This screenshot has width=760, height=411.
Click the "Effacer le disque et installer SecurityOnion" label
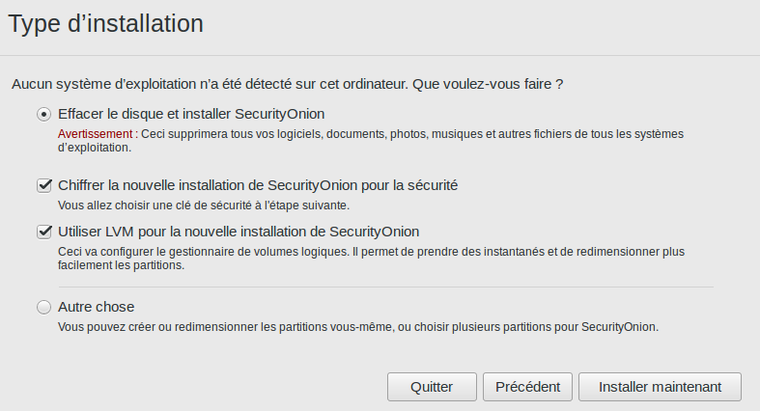[191, 113]
